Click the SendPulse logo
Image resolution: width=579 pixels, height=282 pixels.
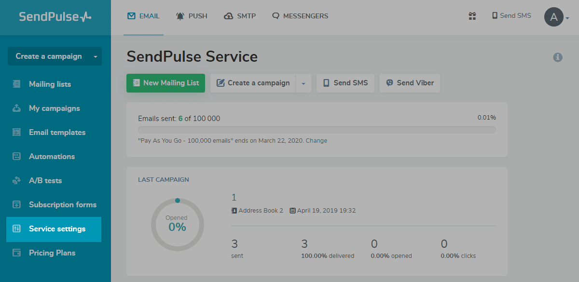point(55,16)
